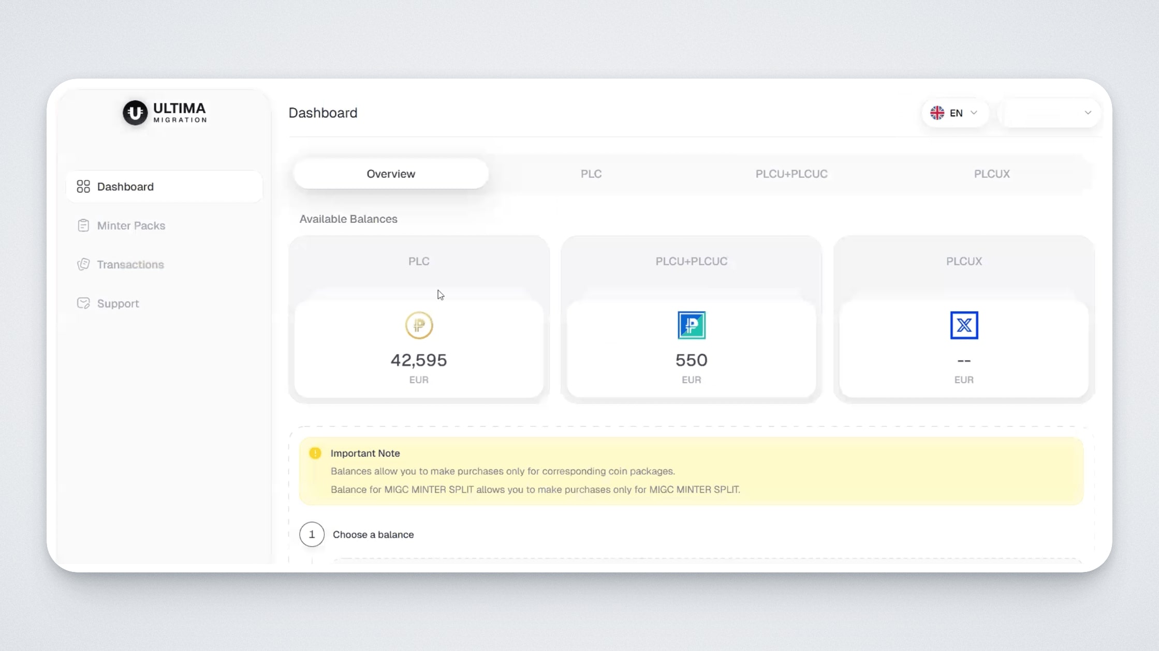The width and height of the screenshot is (1159, 651).
Task: Click the Ultima Migration logo icon
Action: pyautogui.click(x=135, y=113)
